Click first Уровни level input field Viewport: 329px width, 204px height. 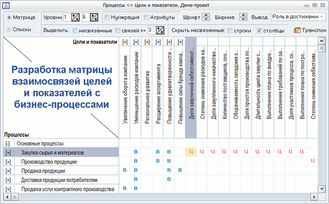click(67, 17)
